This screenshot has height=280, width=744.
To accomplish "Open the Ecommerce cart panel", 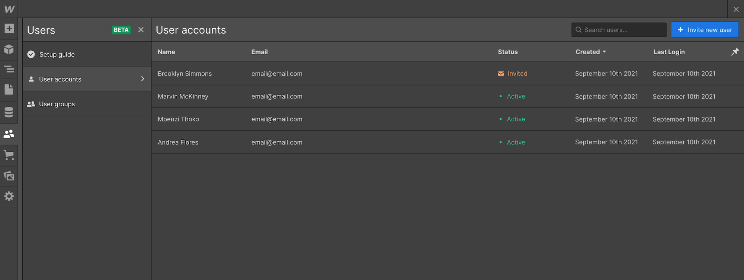I will pos(9,155).
